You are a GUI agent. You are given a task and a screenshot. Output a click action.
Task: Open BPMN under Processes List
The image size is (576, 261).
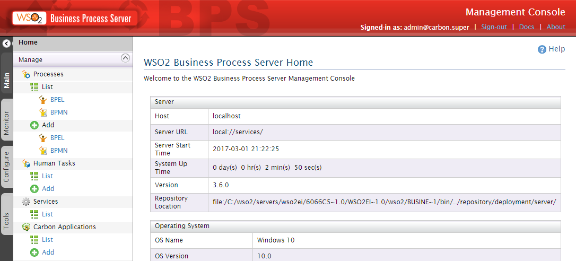[59, 112]
